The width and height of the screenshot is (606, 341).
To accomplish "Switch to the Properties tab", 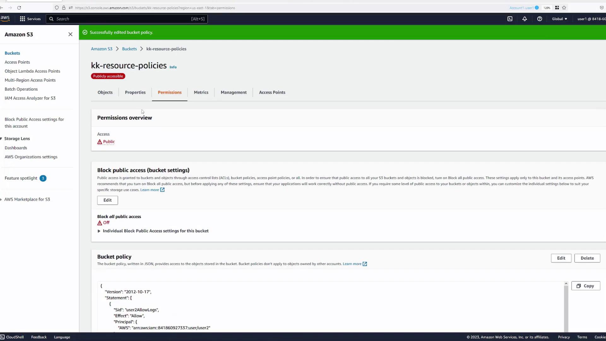I will pyautogui.click(x=135, y=93).
